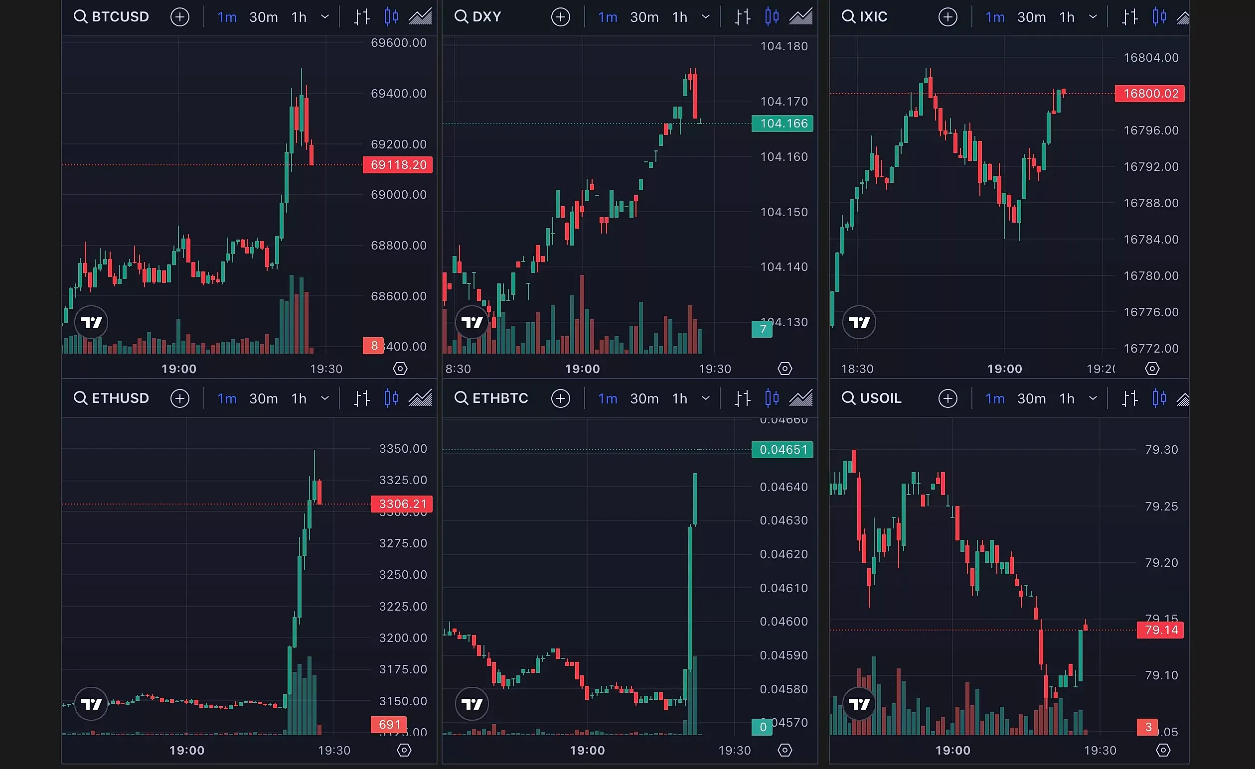
Task: Switch the ETHUSD chart to 1h timeframe
Action: click(x=299, y=398)
